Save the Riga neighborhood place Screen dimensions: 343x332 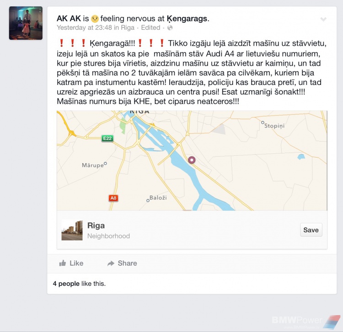(x=311, y=230)
